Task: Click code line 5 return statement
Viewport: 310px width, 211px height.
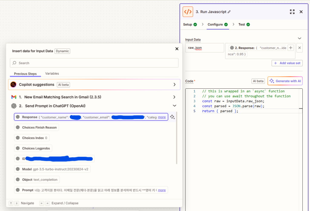Action: 220,111
